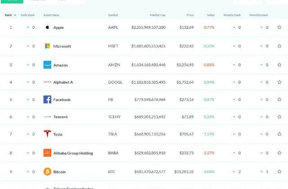Click Bitcoin today change 6.04%
The width and height of the screenshot is (288, 189).
point(209,171)
